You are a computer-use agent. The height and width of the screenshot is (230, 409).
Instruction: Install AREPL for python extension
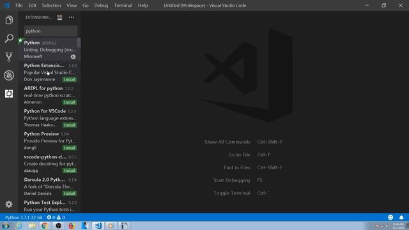click(x=70, y=102)
